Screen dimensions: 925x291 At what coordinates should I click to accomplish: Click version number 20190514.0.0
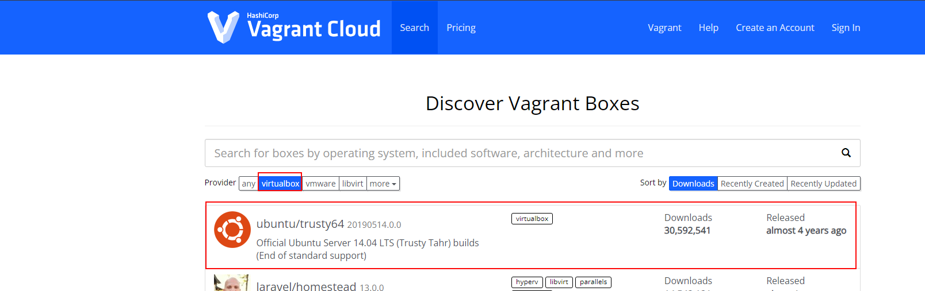pyautogui.click(x=374, y=225)
